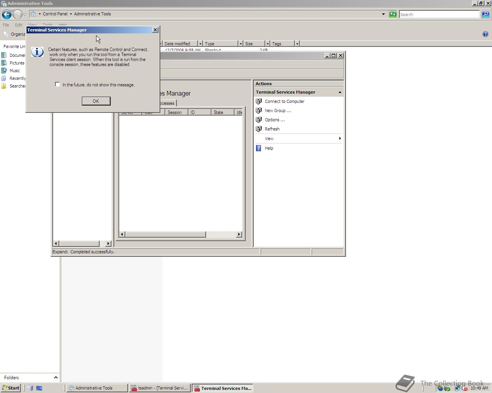The image size is (492, 393).
Task: Switch to the tsadmin taskbar button
Action: (160, 388)
